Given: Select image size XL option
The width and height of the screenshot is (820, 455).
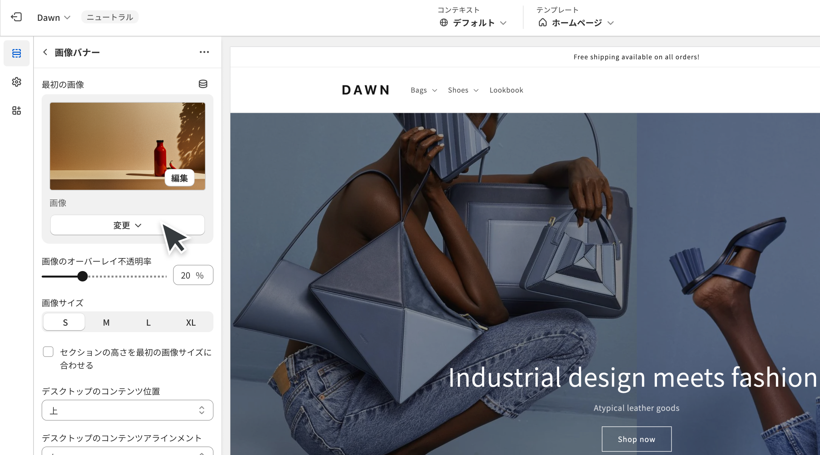Looking at the screenshot, I should coord(191,322).
